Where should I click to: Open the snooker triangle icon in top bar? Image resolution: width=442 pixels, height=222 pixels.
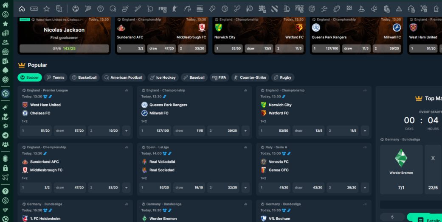[x=399, y=9]
